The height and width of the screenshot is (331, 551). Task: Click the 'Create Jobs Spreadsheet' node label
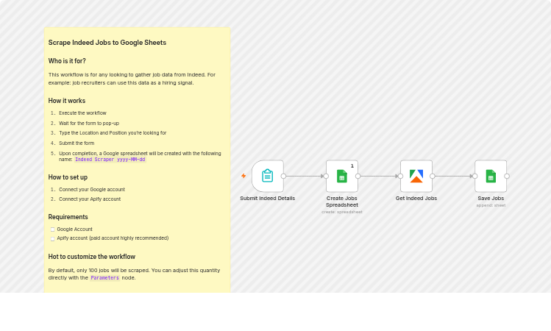342,202
